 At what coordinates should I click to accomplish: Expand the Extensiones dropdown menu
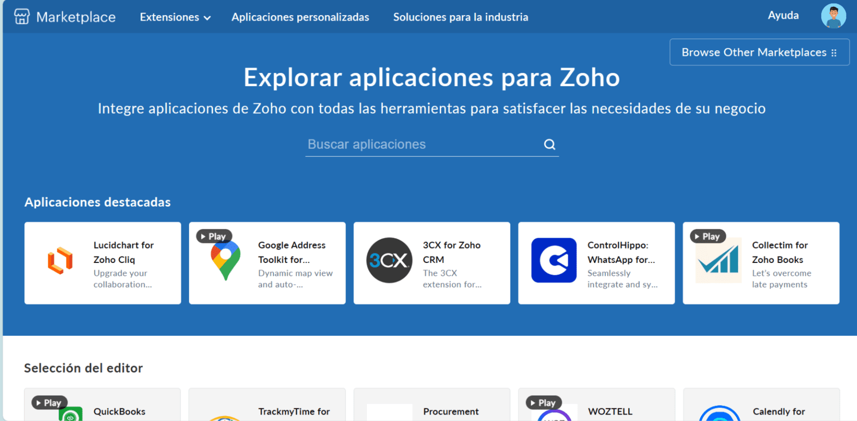[175, 17]
